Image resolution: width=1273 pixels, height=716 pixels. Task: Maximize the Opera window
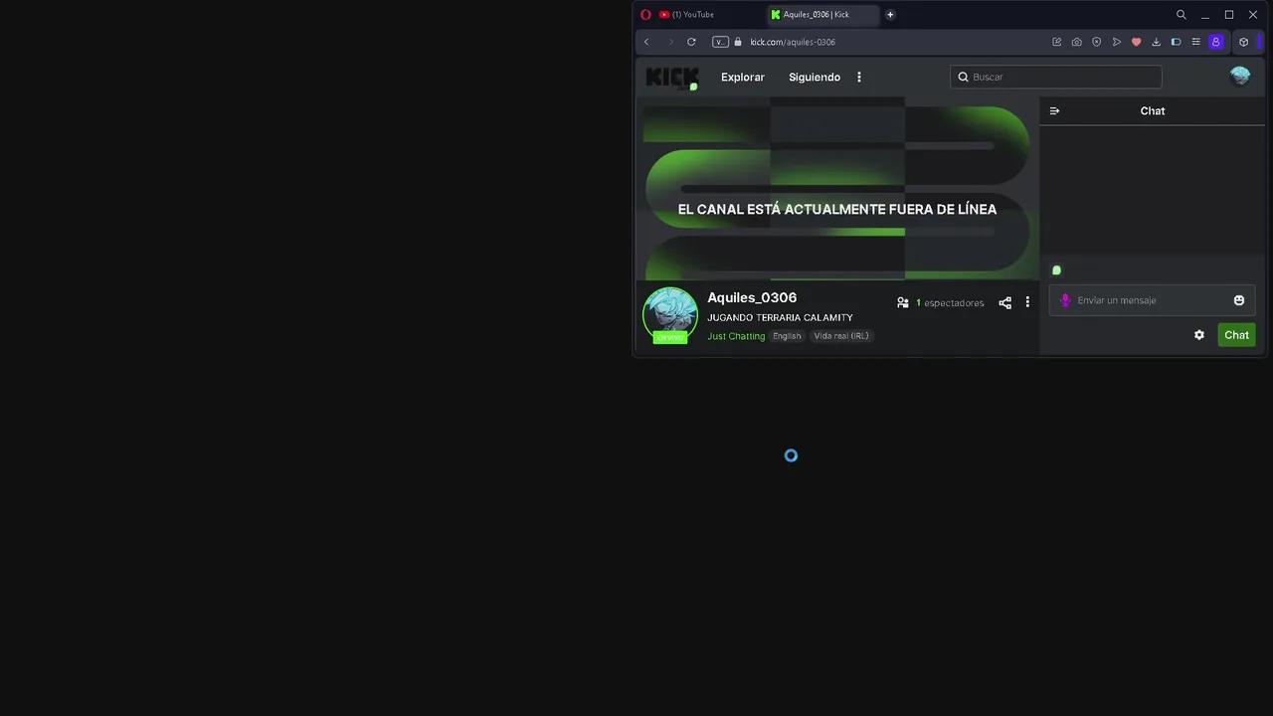pyautogui.click(x=1229, y=15)
